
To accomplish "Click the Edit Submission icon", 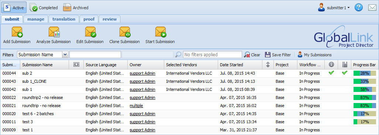I will (x=90, y=32).
